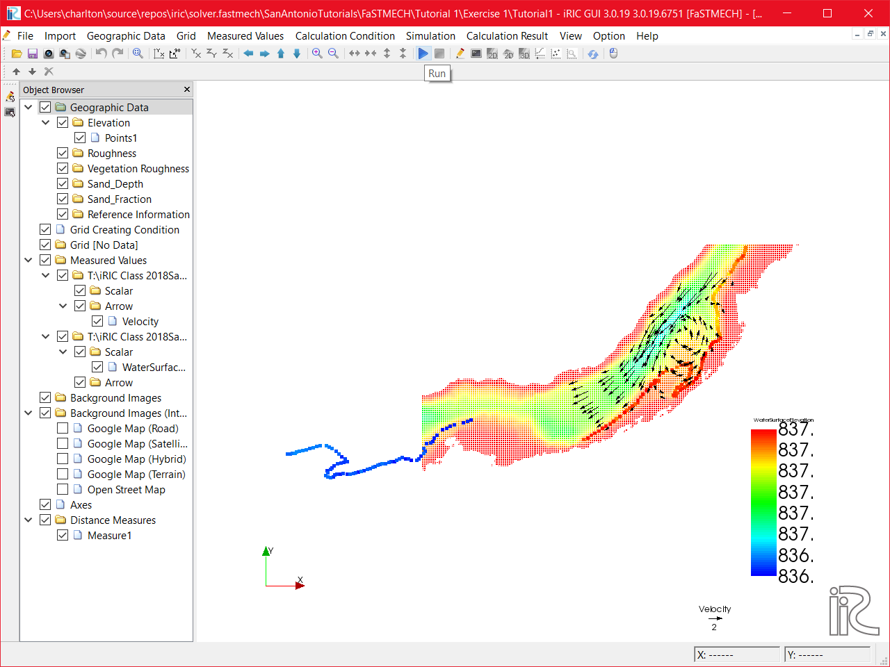
Task: Click the Zoom In magnifier icon
Action: tap(317, 53)
